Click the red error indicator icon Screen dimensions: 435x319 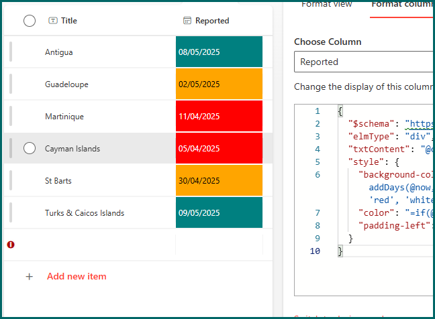tap(11, 245)
